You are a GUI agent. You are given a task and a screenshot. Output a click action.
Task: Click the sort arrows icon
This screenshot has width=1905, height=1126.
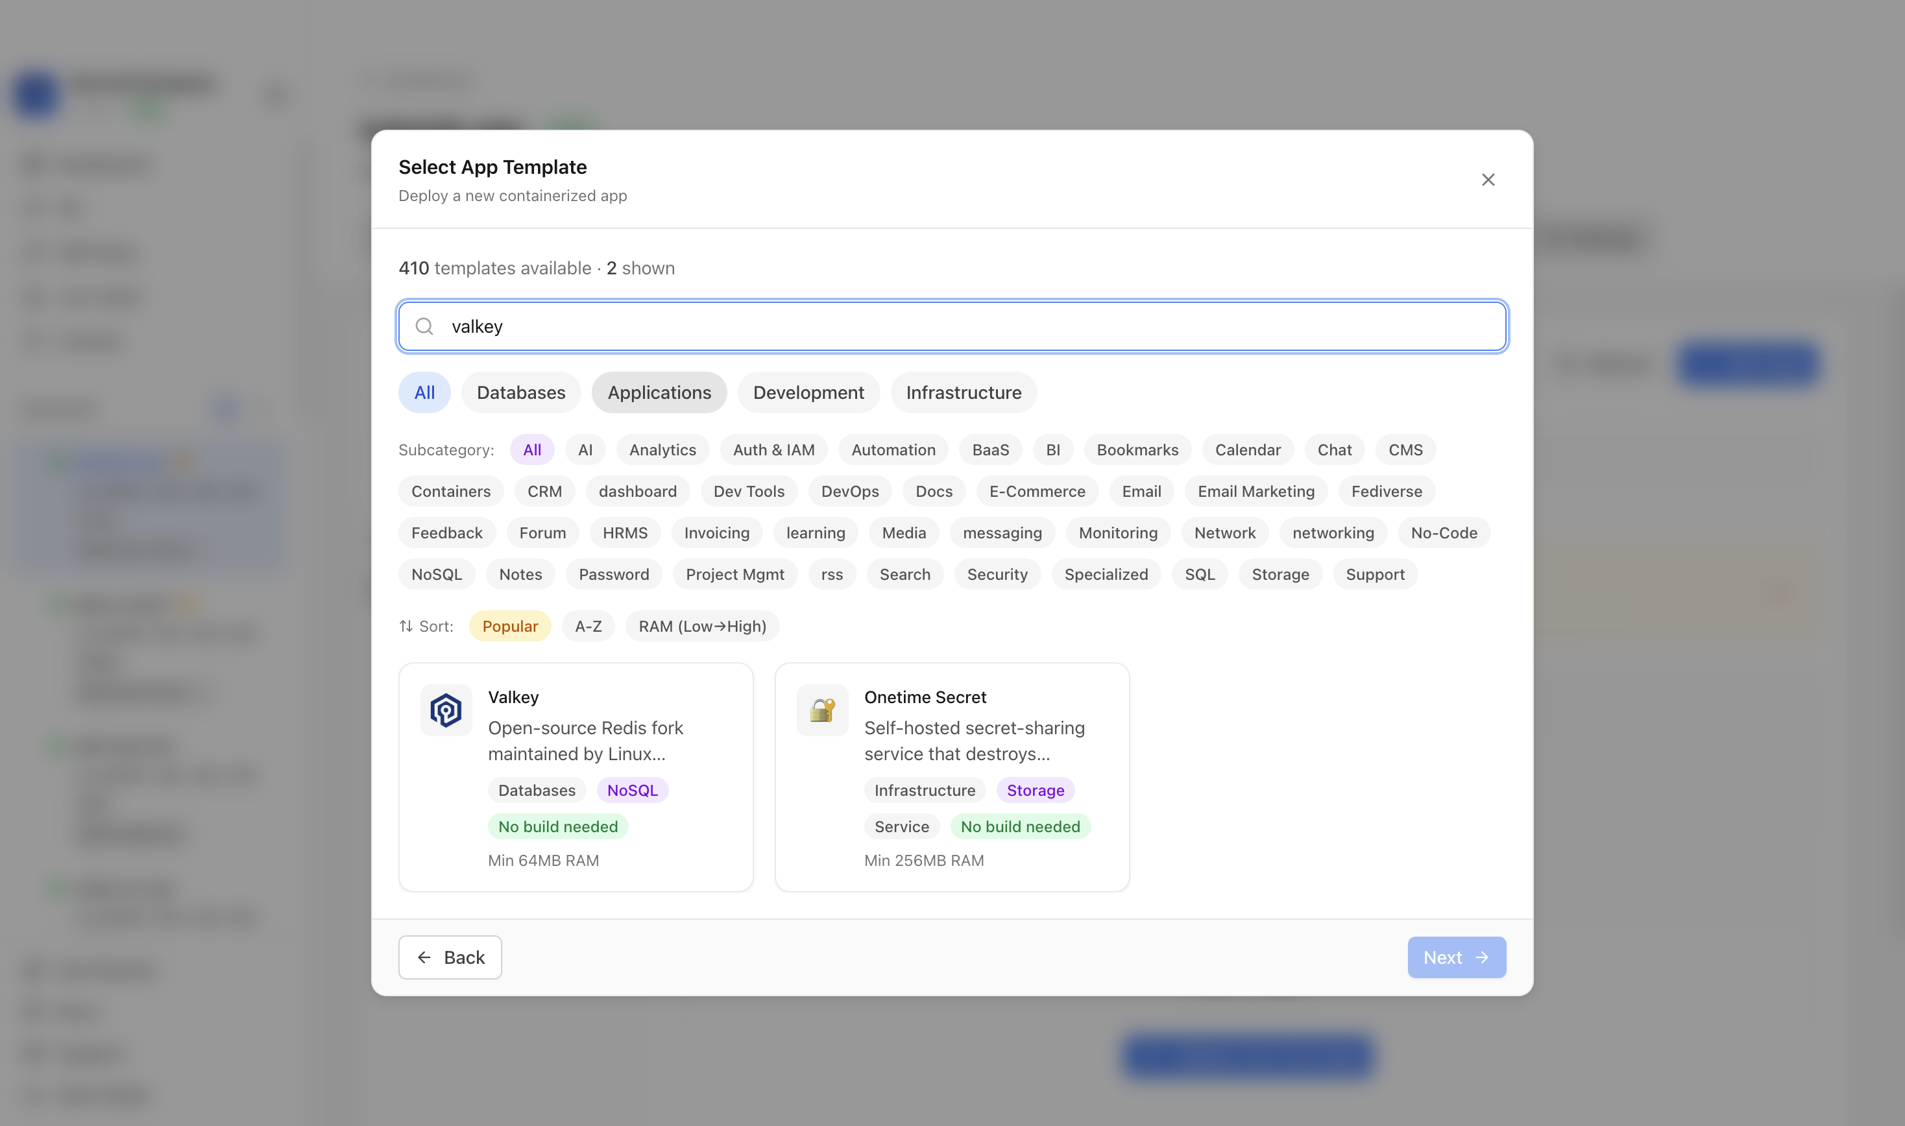[x=406, y=626]
